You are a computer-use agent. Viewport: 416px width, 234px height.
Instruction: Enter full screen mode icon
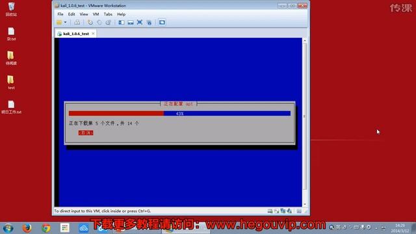tap(140, 23)
